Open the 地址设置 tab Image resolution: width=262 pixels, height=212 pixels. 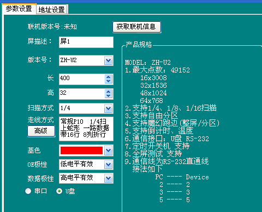52,9
